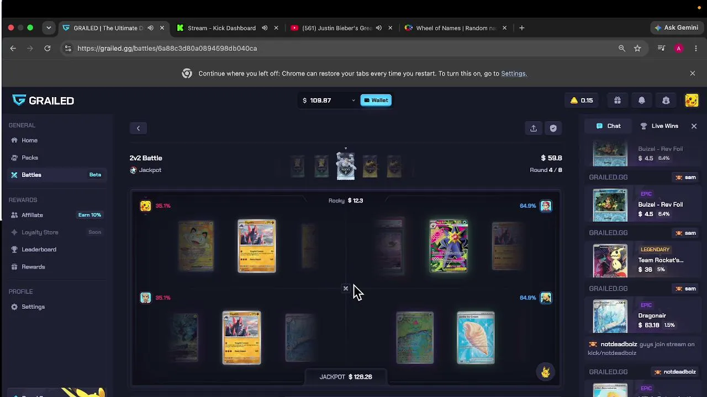
Task: Open the notifications bell
Action: (642, 100)
